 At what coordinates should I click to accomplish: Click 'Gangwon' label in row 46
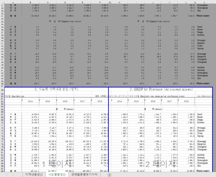[201, 56]
